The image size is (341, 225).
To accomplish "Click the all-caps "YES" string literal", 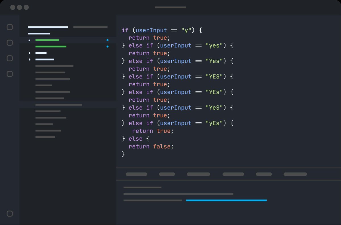I will pos(215,77).
